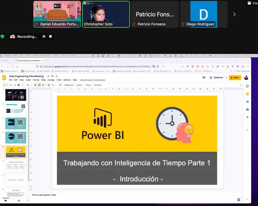258x206 pixels.
Task: Choose the Select cursor tool
Action: coord(35,85)
